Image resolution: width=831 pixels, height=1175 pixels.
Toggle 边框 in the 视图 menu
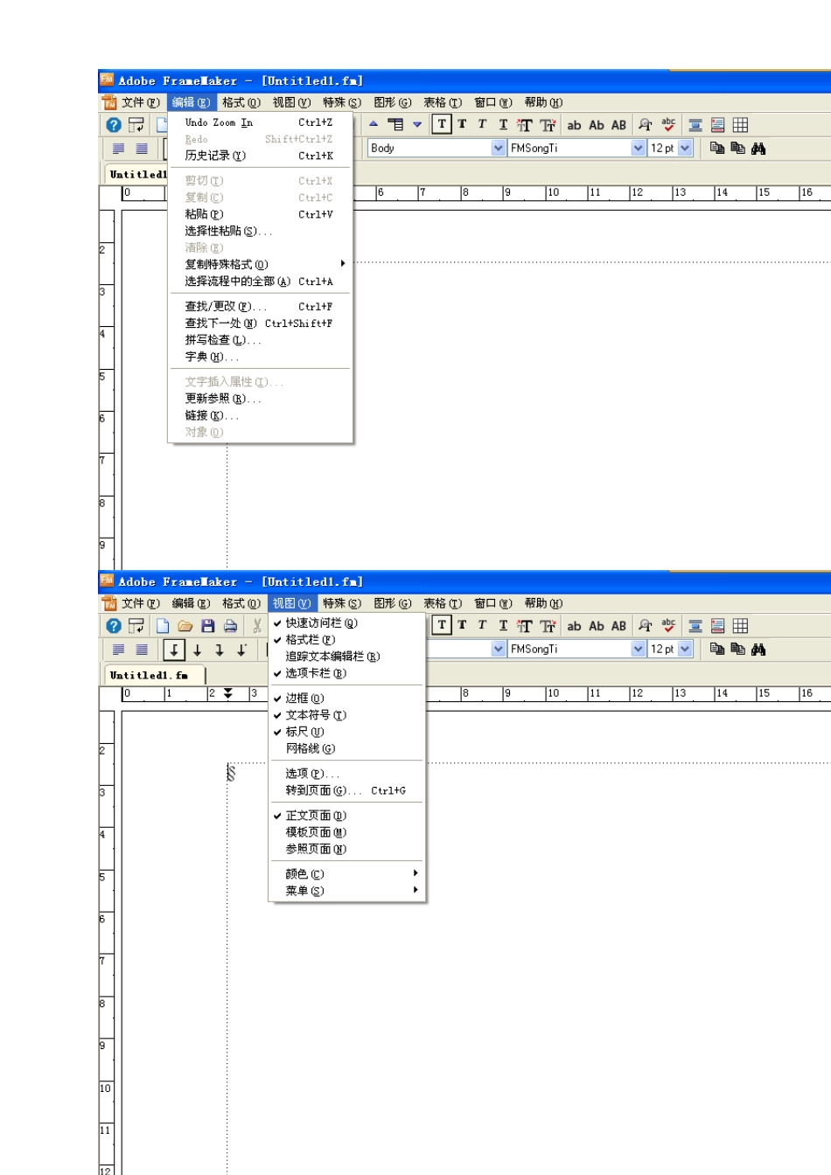tap(347, 699)
